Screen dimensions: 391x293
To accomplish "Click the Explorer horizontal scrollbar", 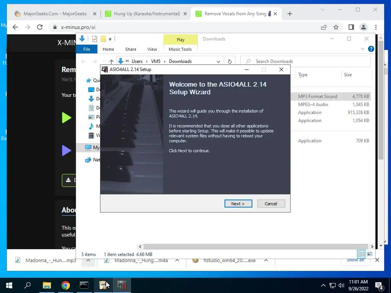I will point(255,246).
